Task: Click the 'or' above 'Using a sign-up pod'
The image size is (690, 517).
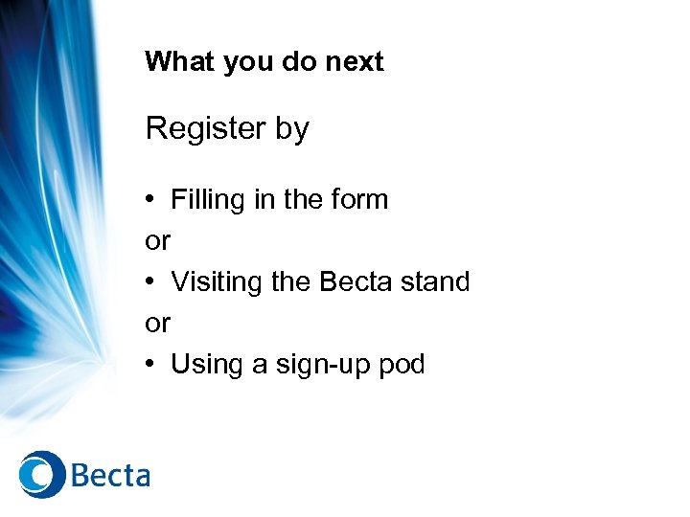Action: point(157,324)
